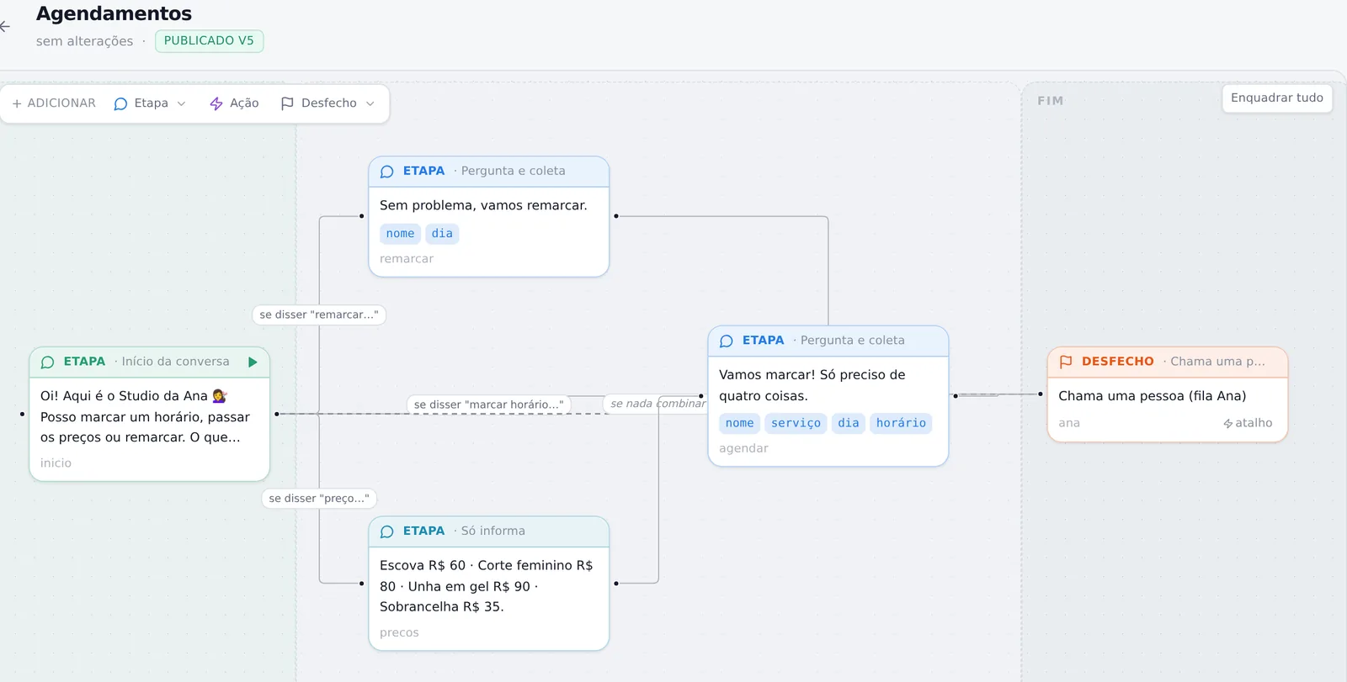Select the "dia" chip on the remarcar card
Image resolution: width=1347 pixels, height=682 pixels.
(x=442, y=234)
